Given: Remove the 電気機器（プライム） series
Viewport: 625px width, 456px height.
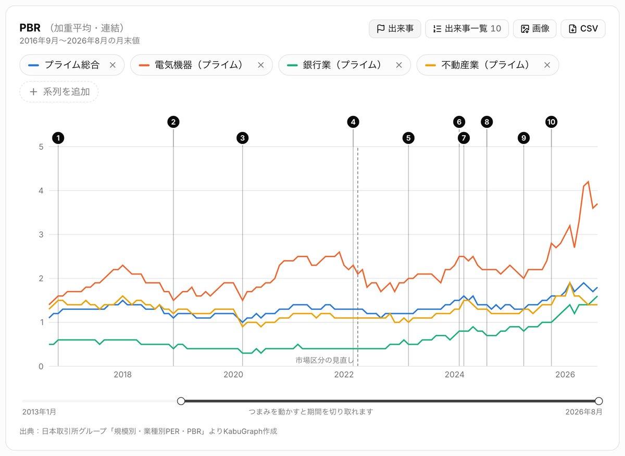Looking at the screenshot, I should coord(261,65).
